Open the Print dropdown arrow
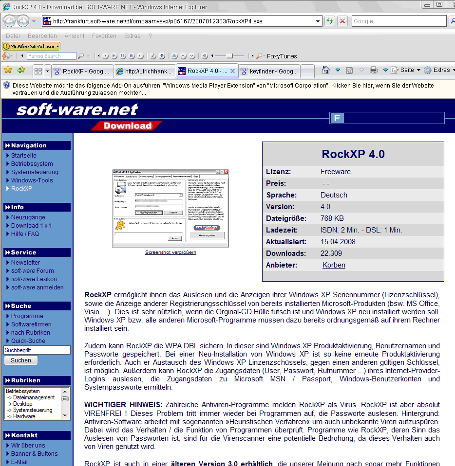Image resolution: width=455 pixels, height=466 pixels. (x=385, y=70)
